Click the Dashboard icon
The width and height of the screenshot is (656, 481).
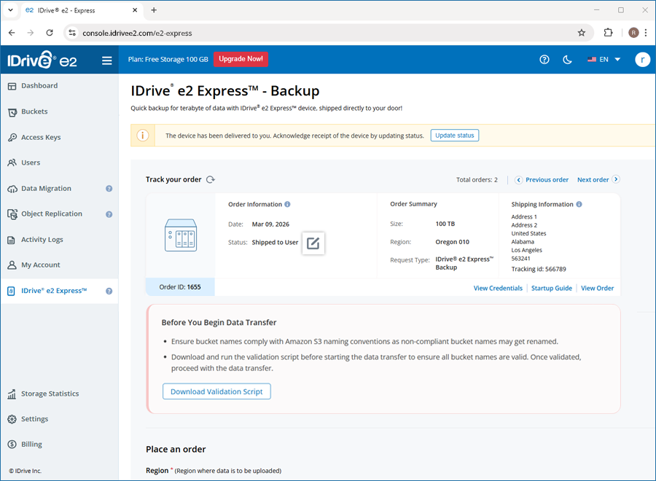pyautogui.click(x=12, y=86)
